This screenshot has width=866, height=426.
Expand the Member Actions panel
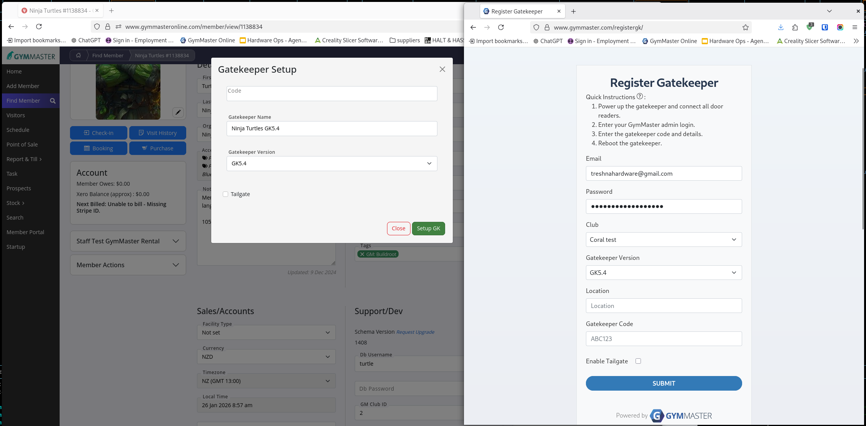tap(128, 265)
